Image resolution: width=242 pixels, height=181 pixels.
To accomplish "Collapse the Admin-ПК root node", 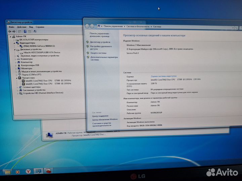I will pos(10,37).
